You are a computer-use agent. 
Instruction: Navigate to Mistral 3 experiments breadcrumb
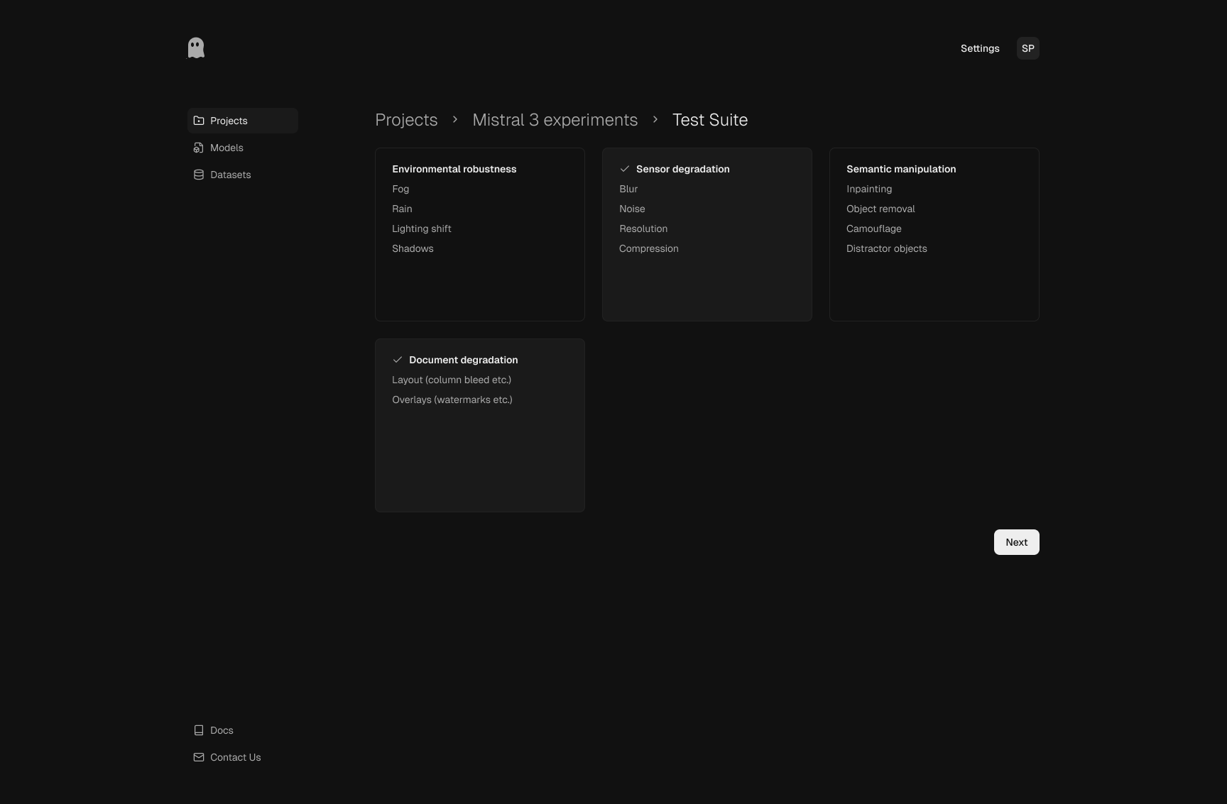click(x=555, y=119)
